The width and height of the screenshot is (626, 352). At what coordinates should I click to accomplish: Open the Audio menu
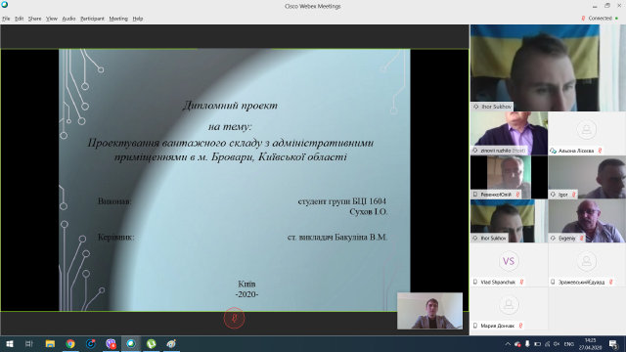(x=68, y=19)
